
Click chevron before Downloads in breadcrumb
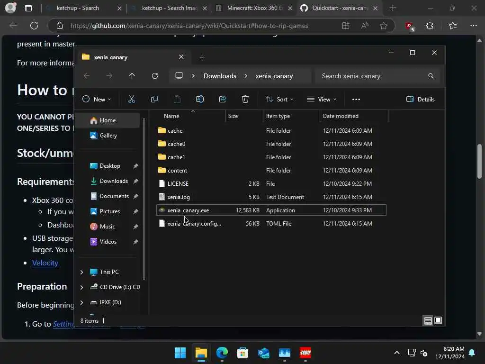pos(194,76)
